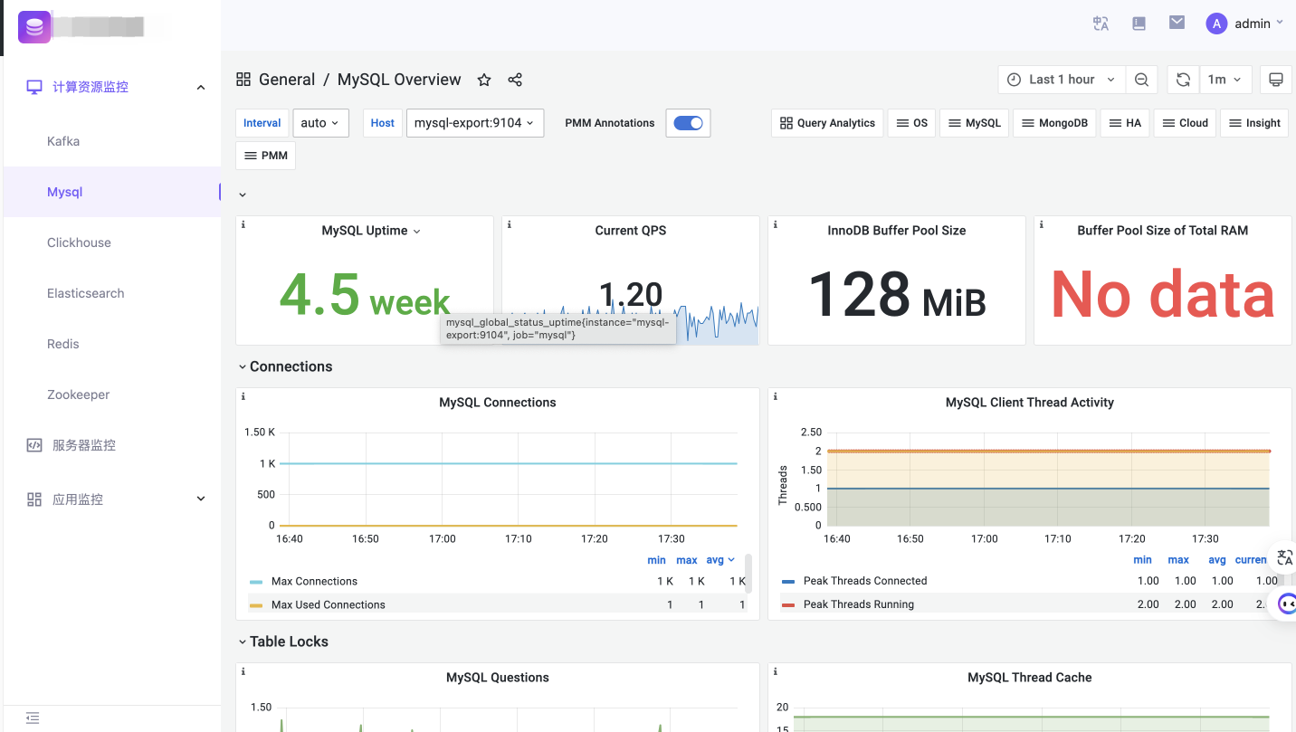Image resolution: width=1296 pixels, height=732 pixels.
Task: Cycle view mode with monitor icon
Action: click(x=1276, y=80)
